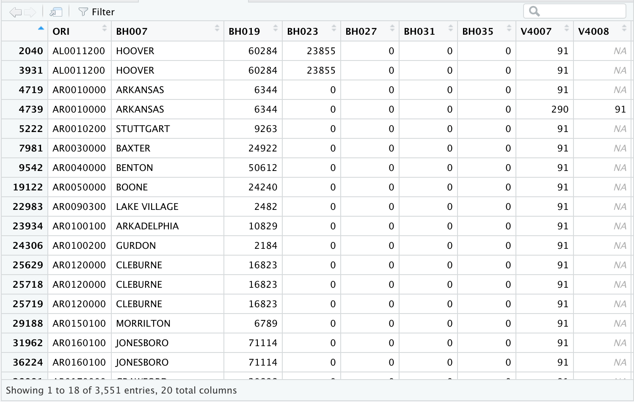Click the V4007 column sort arrows

(567, 28)
